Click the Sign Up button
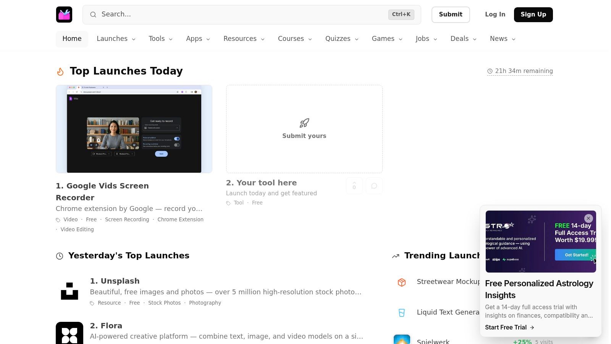This screenshot has width=611, height=344. pos(533,15)
